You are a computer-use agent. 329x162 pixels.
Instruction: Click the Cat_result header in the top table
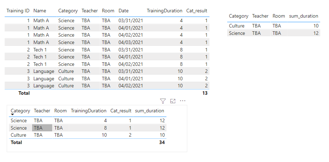(x=197, y=11)
